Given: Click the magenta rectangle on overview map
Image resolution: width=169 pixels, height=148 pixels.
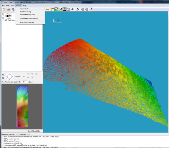Looking at the screenshot, I should (x=21, y=124).
